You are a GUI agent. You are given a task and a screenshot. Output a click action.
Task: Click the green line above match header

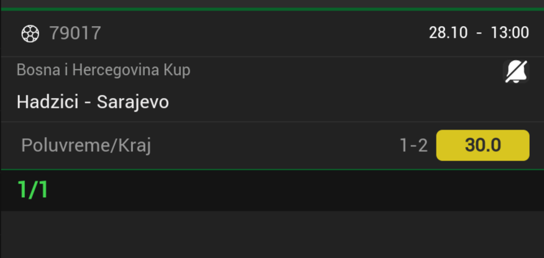[272, 9]
